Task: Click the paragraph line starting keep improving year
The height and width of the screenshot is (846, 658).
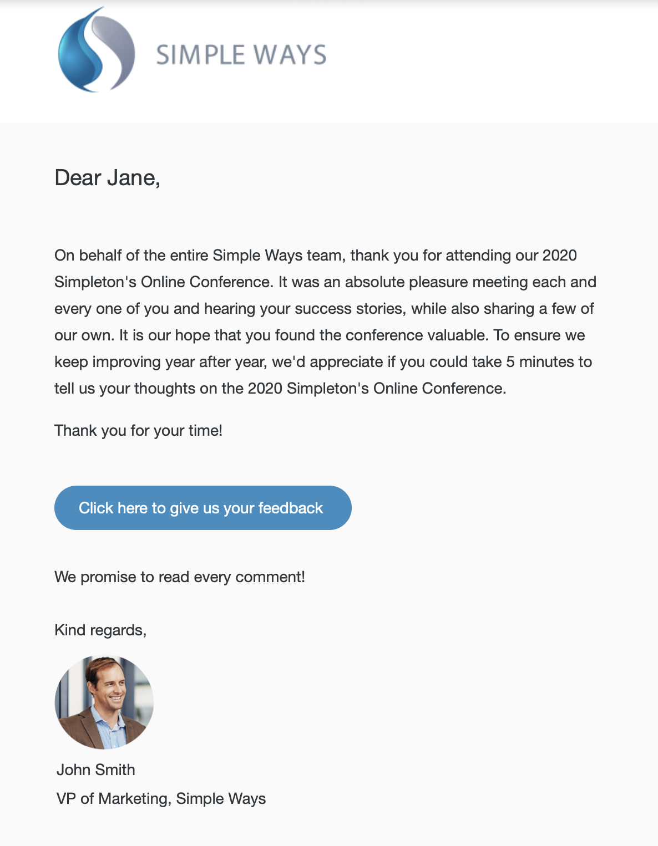Action: pos(323,362)
